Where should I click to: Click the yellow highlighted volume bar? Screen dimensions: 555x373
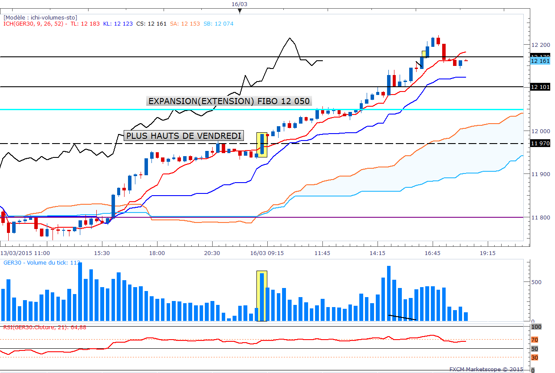262,296
